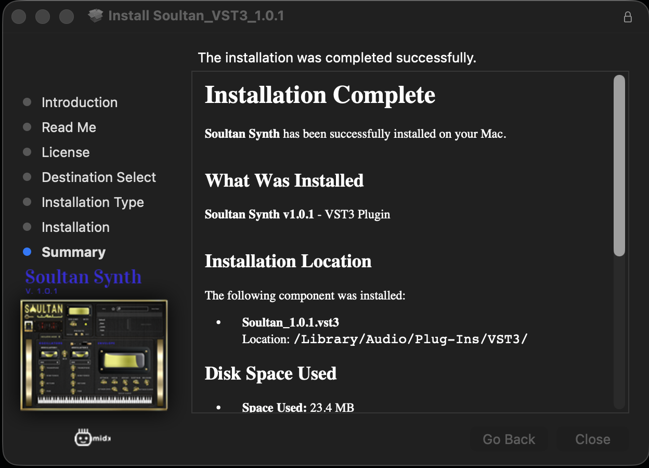Image resolution: width=649 pixels, height=468 pixels.
Task: Select the Destination Select step
Action: click(99, 177)
